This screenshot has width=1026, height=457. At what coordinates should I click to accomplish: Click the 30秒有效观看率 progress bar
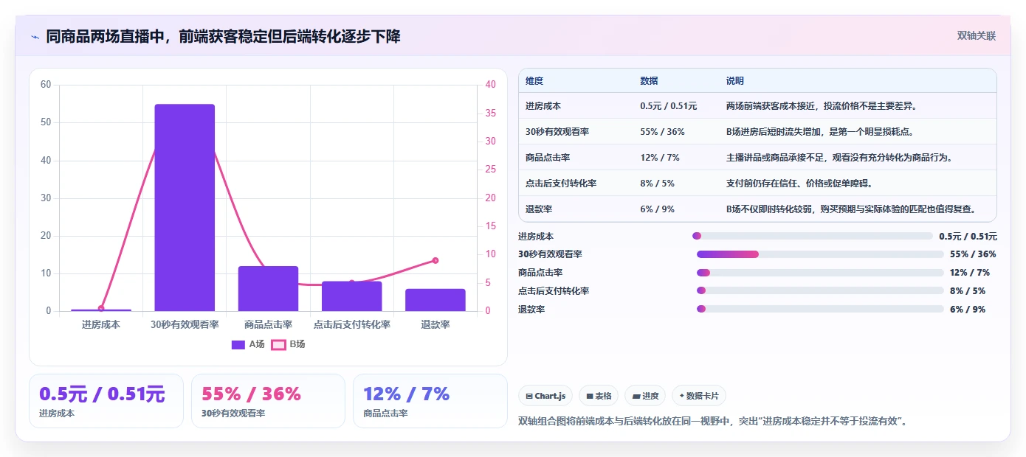(820, 254)
